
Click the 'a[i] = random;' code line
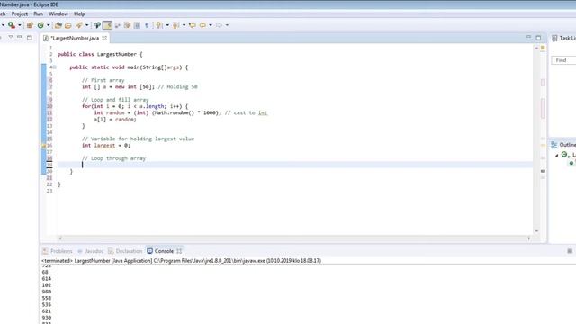coord(115,120)
